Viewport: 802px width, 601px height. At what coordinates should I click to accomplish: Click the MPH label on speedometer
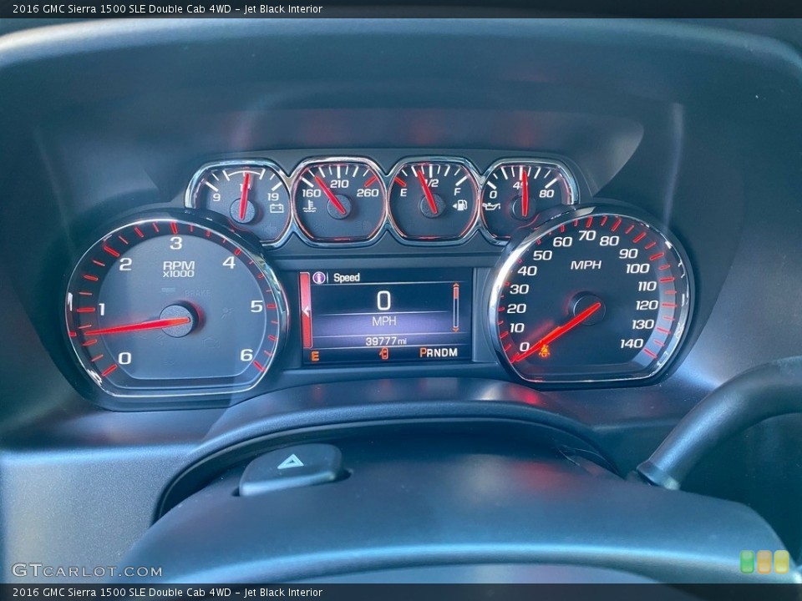[586, 265]
